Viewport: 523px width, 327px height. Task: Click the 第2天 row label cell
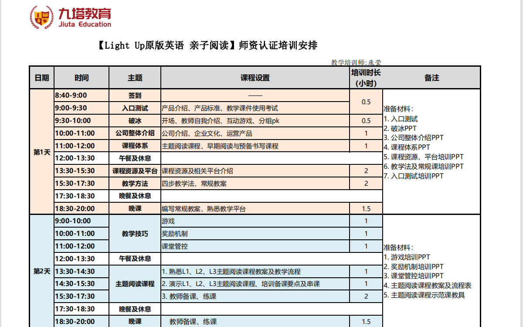42,271
